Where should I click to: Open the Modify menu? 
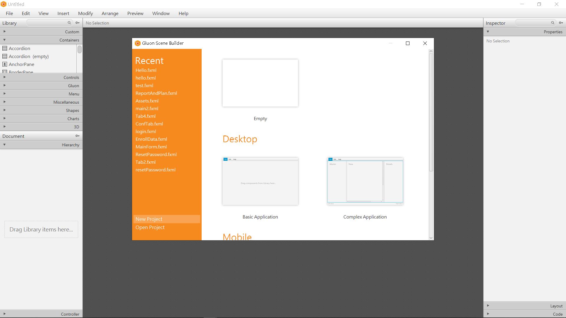click(x=85, y=13)
